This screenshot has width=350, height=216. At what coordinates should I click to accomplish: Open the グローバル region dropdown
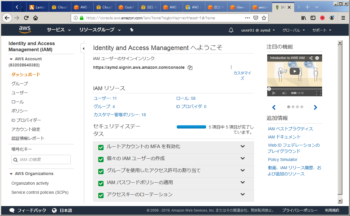(x=294, y=30)
